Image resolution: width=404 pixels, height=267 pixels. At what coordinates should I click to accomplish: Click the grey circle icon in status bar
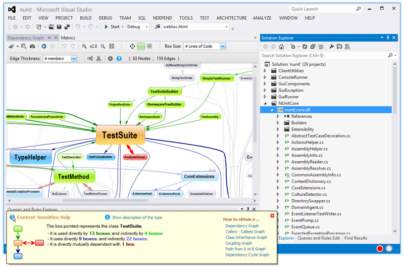pyautogui.click(x=389, y=248)
